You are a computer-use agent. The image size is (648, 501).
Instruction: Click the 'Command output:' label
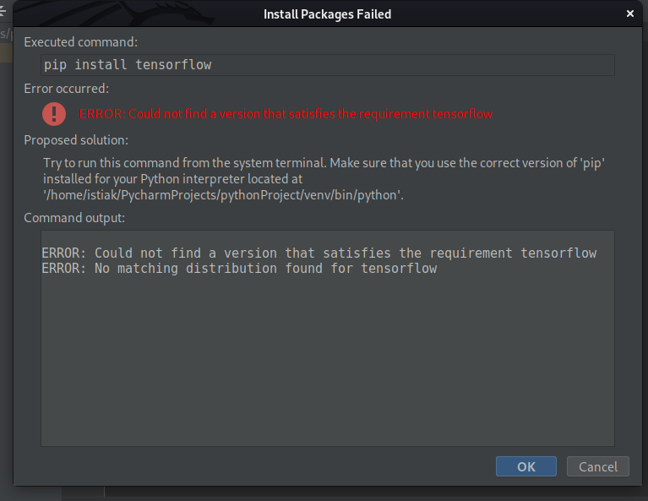74,218
